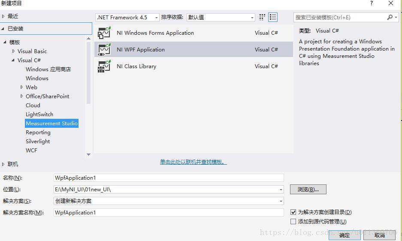Screen dimensions: 402x241
Task: Click 浏览(B)... browse button
Action: click(308, 190)
